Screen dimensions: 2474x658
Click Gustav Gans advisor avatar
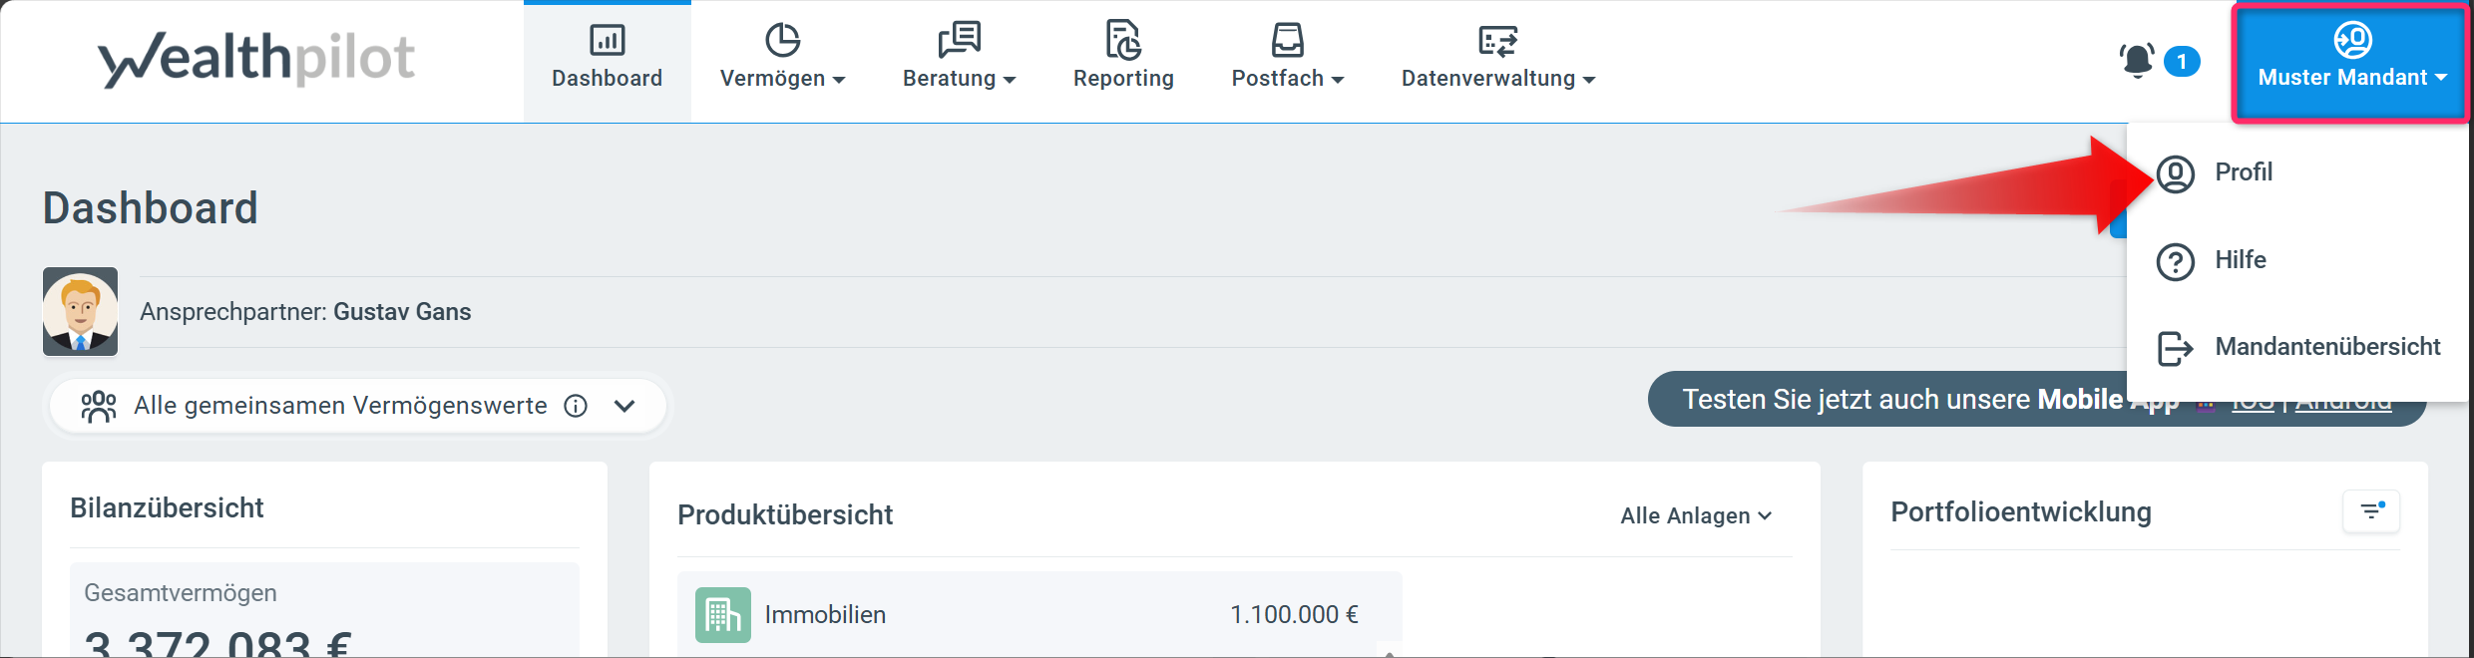[x=81, y=311]
